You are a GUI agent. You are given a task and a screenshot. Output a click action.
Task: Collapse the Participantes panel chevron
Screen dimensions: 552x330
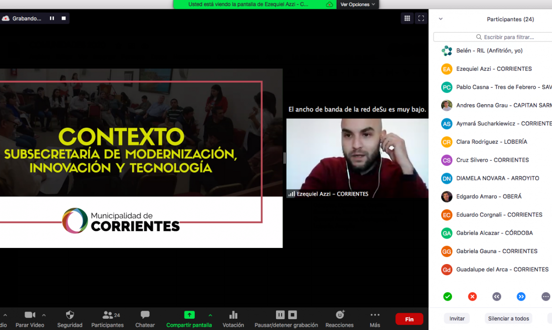(441, 19)
